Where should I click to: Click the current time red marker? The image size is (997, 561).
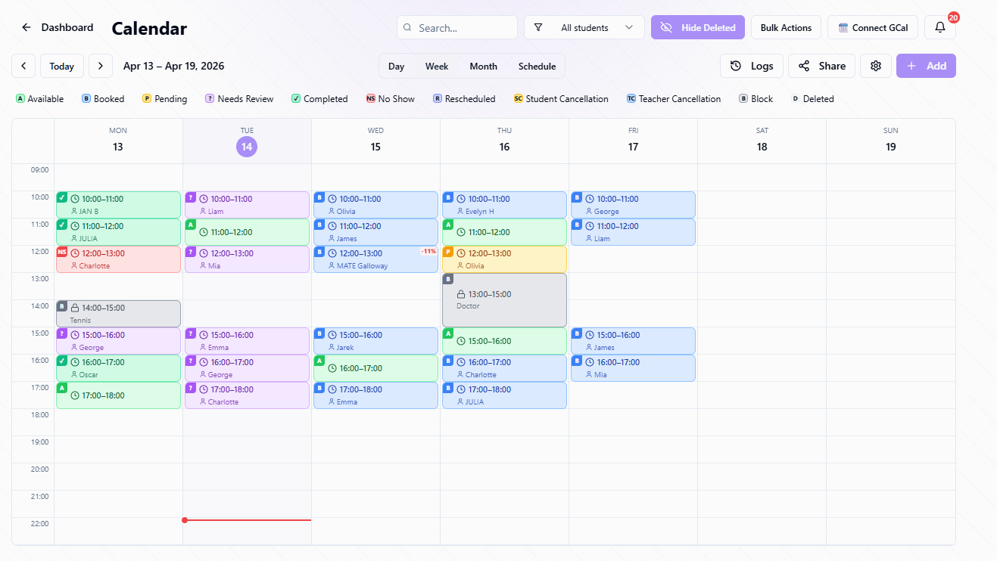tap(185, 520)
